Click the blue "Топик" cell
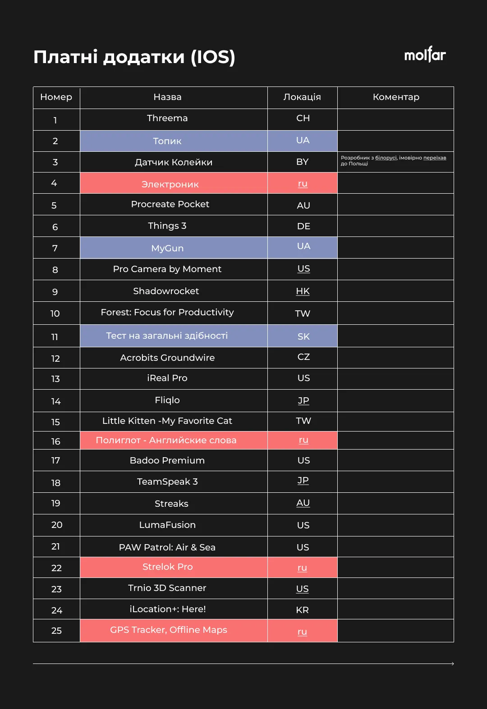The height and width of the screenshot is (709, 487). (x=167, y=141)
